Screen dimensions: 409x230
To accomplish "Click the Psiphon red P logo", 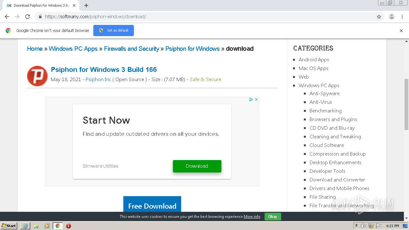I will (x=37, y=76).
